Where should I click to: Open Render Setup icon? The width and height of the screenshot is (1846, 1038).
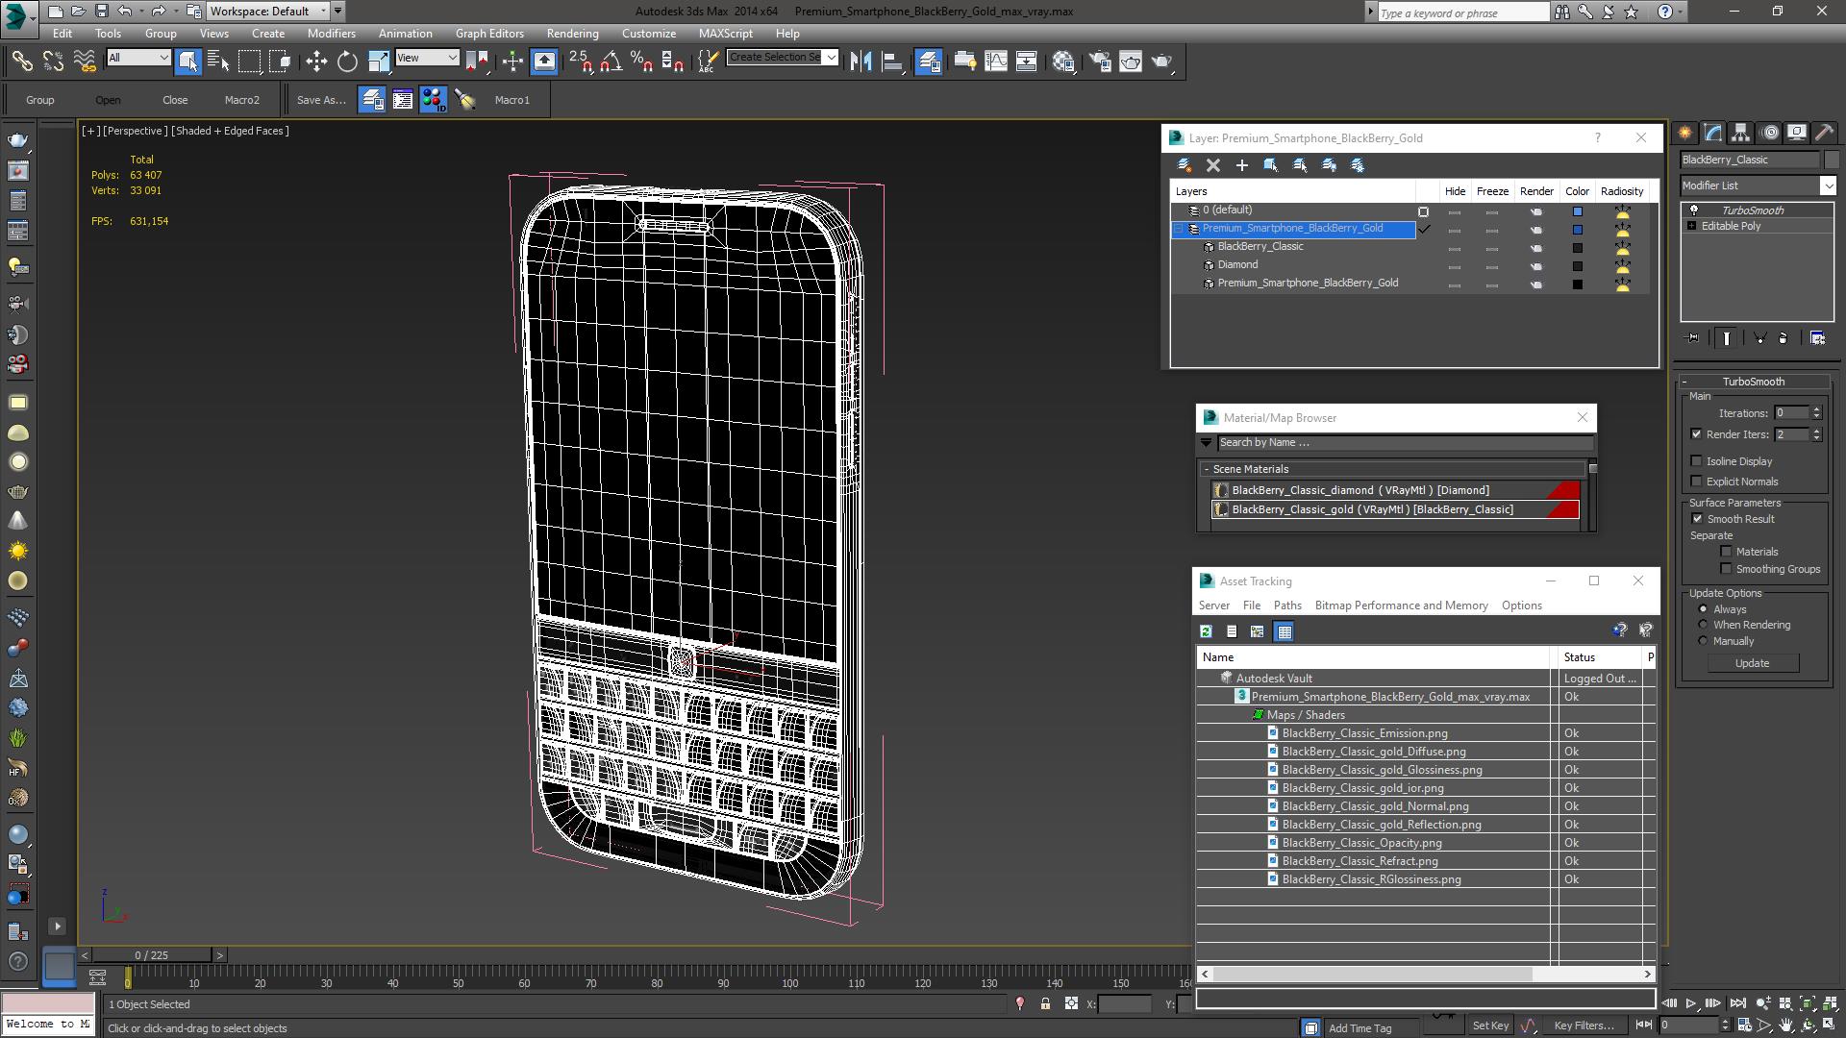tap(1100, 62)
